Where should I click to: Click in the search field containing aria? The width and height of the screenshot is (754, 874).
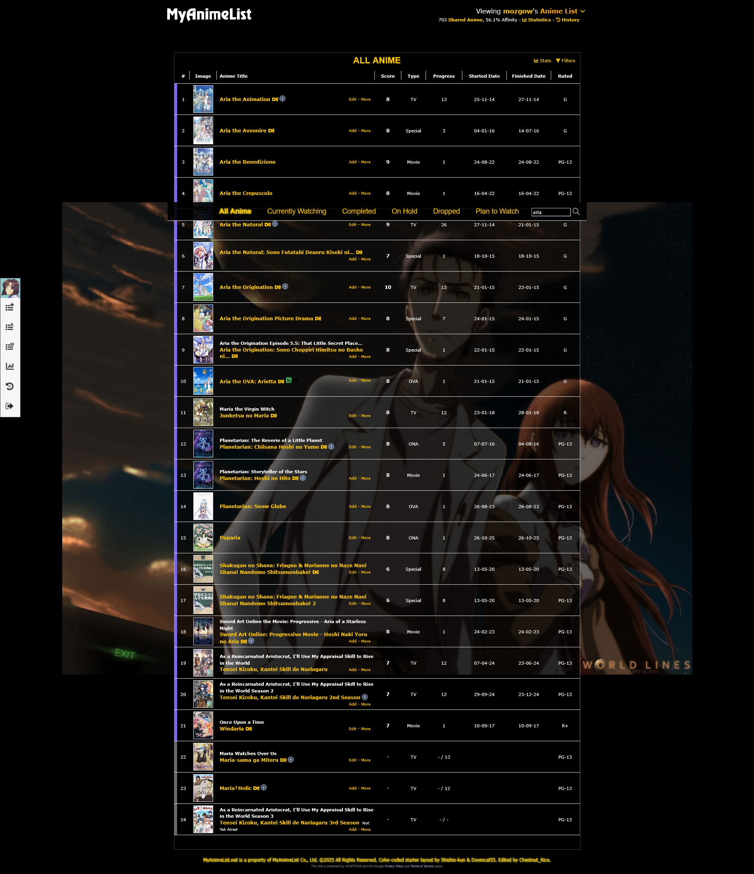point(551,212)
